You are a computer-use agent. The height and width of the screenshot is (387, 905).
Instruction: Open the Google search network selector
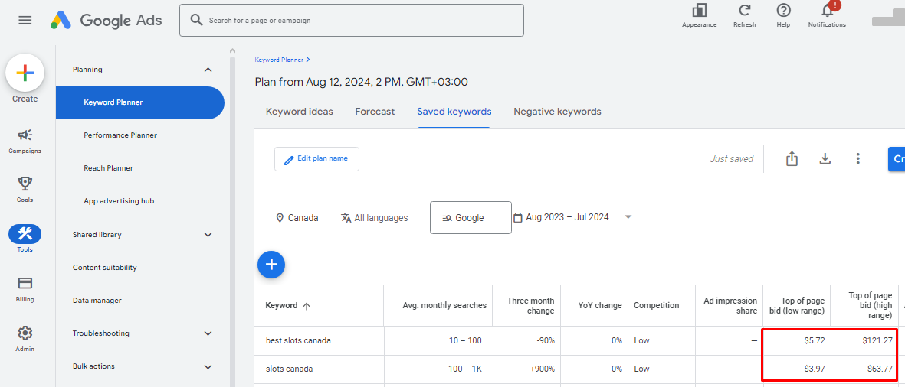[471, 218]
